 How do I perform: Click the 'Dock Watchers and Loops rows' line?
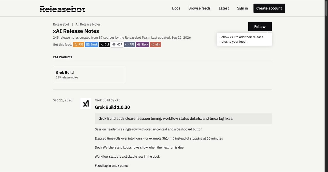pos(139,147)
